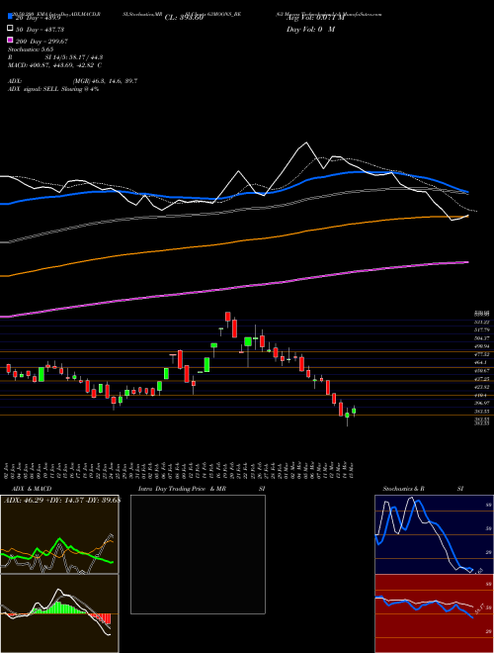494x653 pixels.
Task: Click the 'CL: 393.60' closing price label
Action: tap(184, 18)
